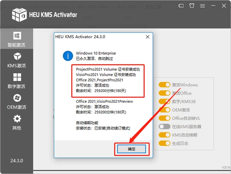Click the 已永久激活, 自动跳过 line
Viewport: 231px width, 174px height.
[94, 59]
